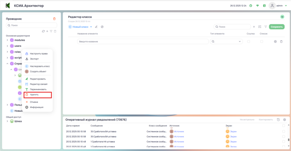Viewport: 291px width, 151px height.
Task: Open the filter icon in the explorer toolbar
Action: tap(51, 31)
